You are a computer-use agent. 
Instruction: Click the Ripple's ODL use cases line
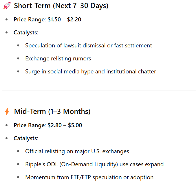click(x=94, y=164)
